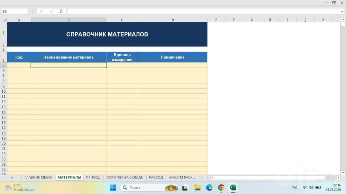Open ribbon display options icon
346x194 pixels.
[x=334, y=3]
